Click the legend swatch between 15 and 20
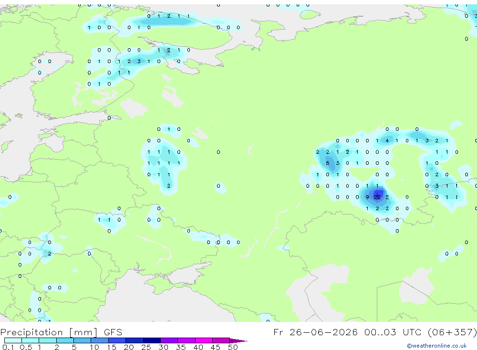Viewport: 477px width, 350px height. (x=117, y=340)
